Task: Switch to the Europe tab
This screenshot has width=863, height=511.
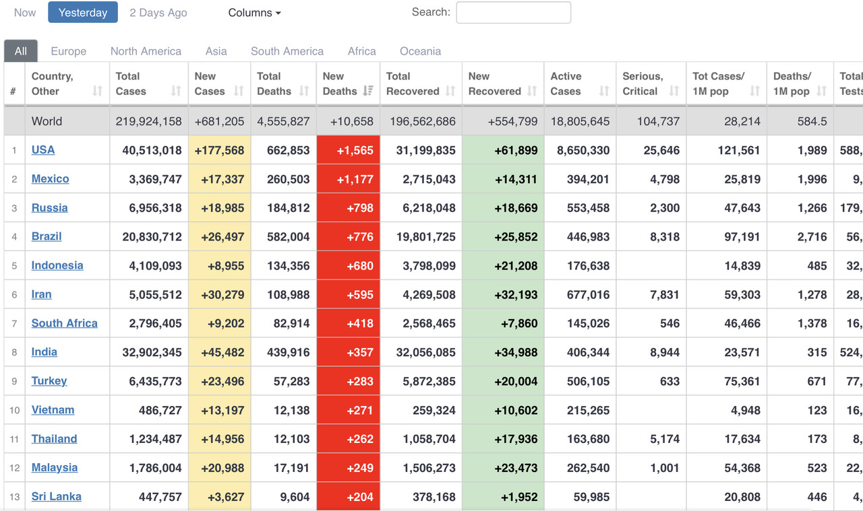Action: pyautogui.click(x=69, y=51)
